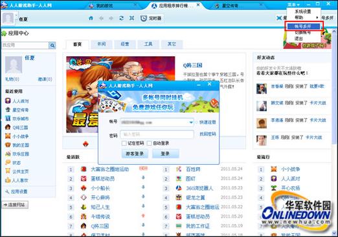This screenshot has width=338, height=237.
Task: Expand the 帮助 submenu arrow
Action: (317, 17)
